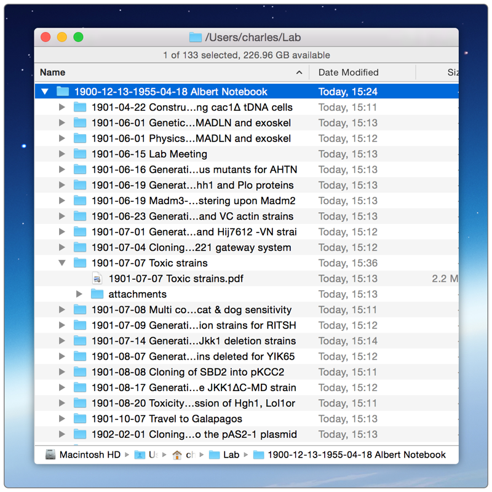Select 1902-02-01 Cloning…o the pAS2-1 plasmid text

[194, 435]
